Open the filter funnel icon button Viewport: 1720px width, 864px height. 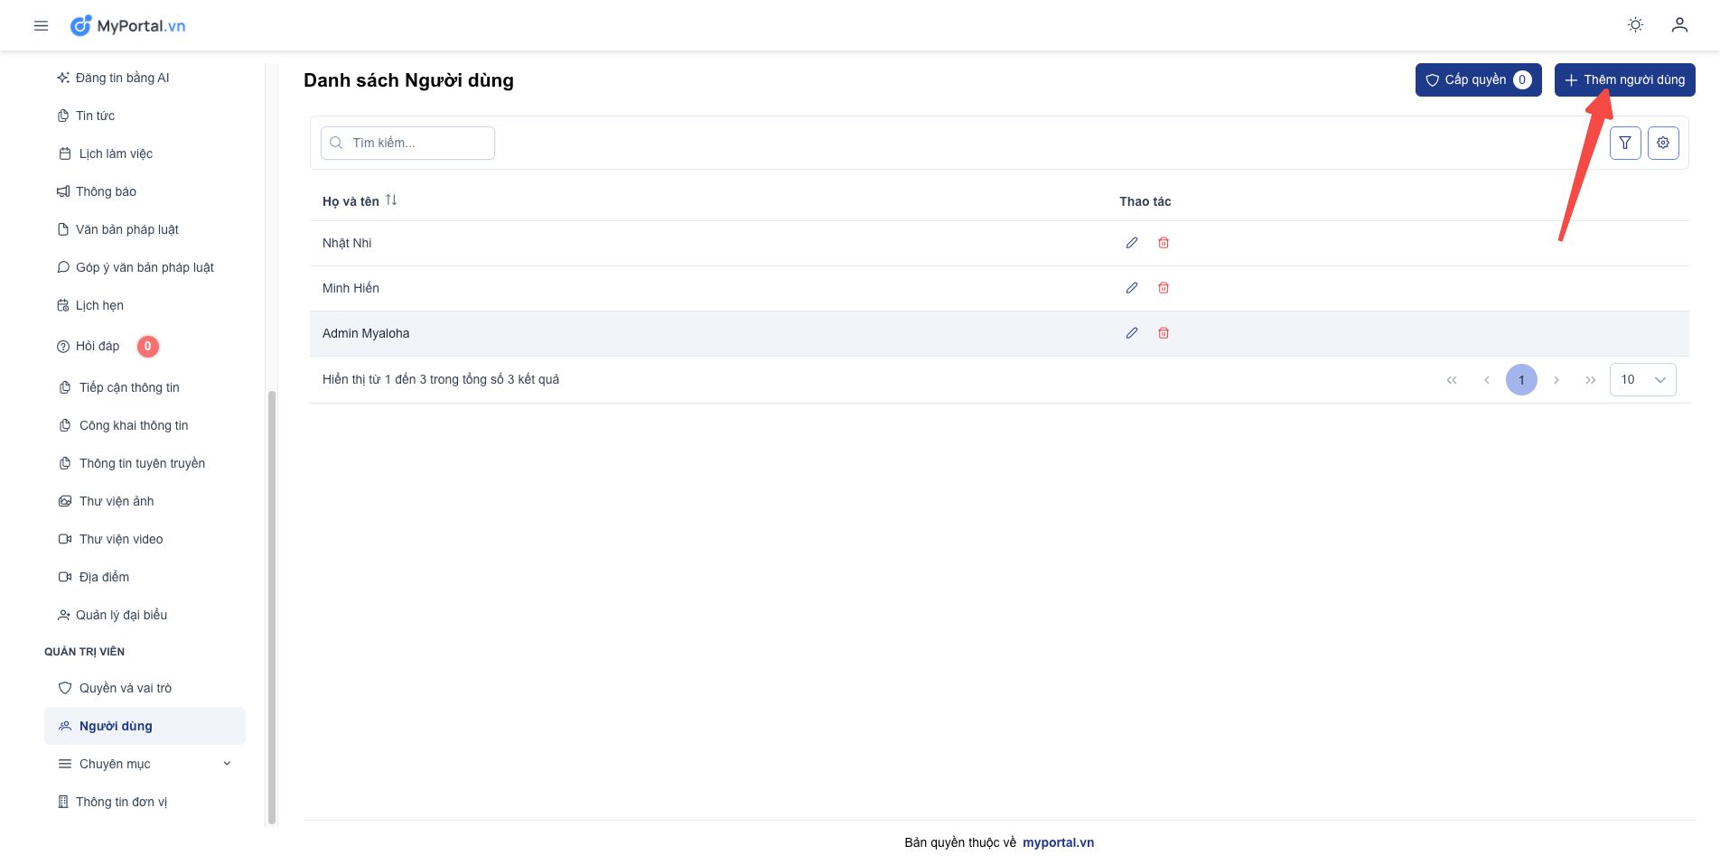click(1624, 143)
